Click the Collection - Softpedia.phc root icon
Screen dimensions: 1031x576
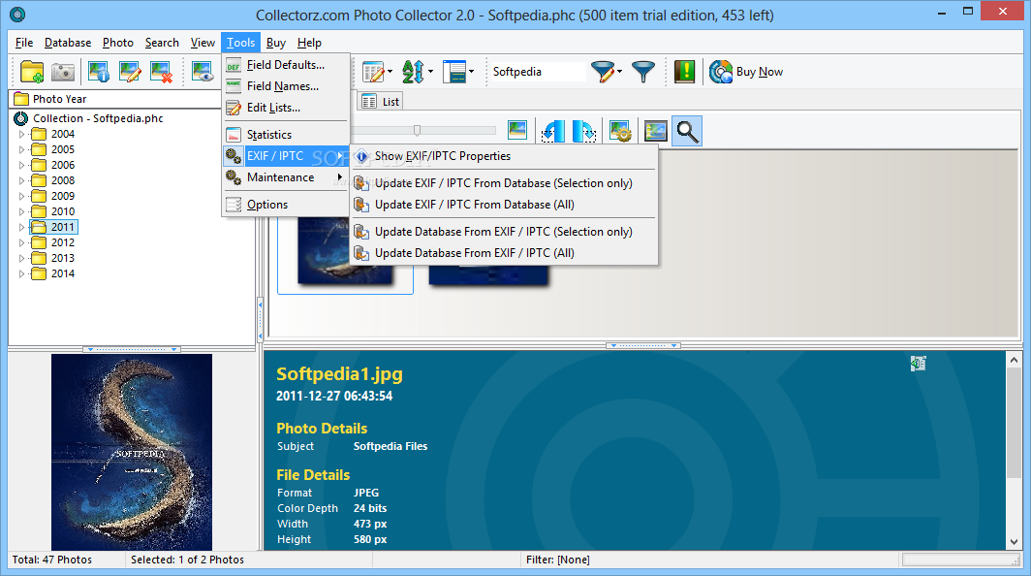[21, 118]
